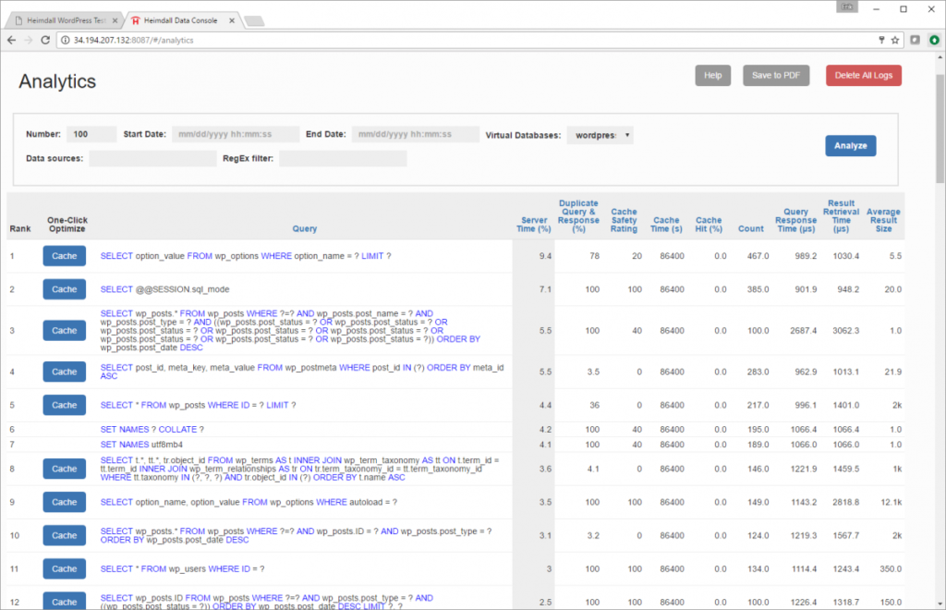946x610 pixels.
Task: Click Cache for the autoload options query
Action: 64,502
